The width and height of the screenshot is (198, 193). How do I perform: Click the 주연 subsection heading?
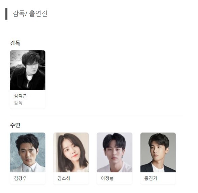(x=15, y=125)
